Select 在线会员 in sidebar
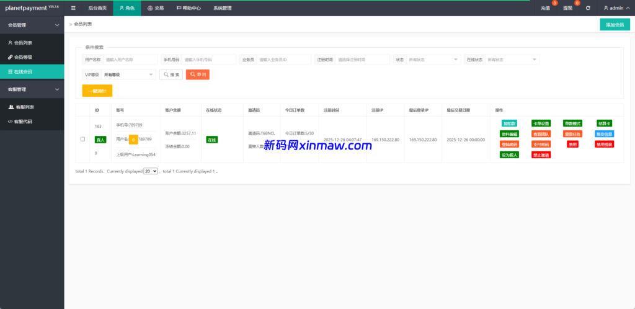The image size is (635, 309). pos(32,72)
